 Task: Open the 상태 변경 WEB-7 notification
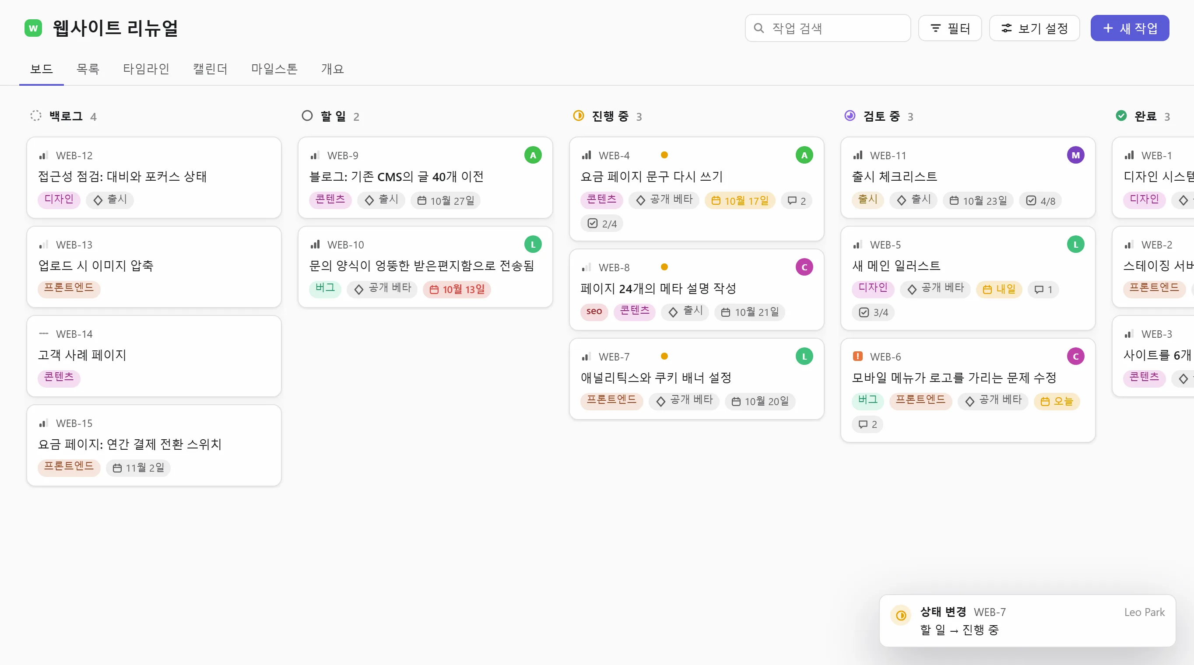1027,621
